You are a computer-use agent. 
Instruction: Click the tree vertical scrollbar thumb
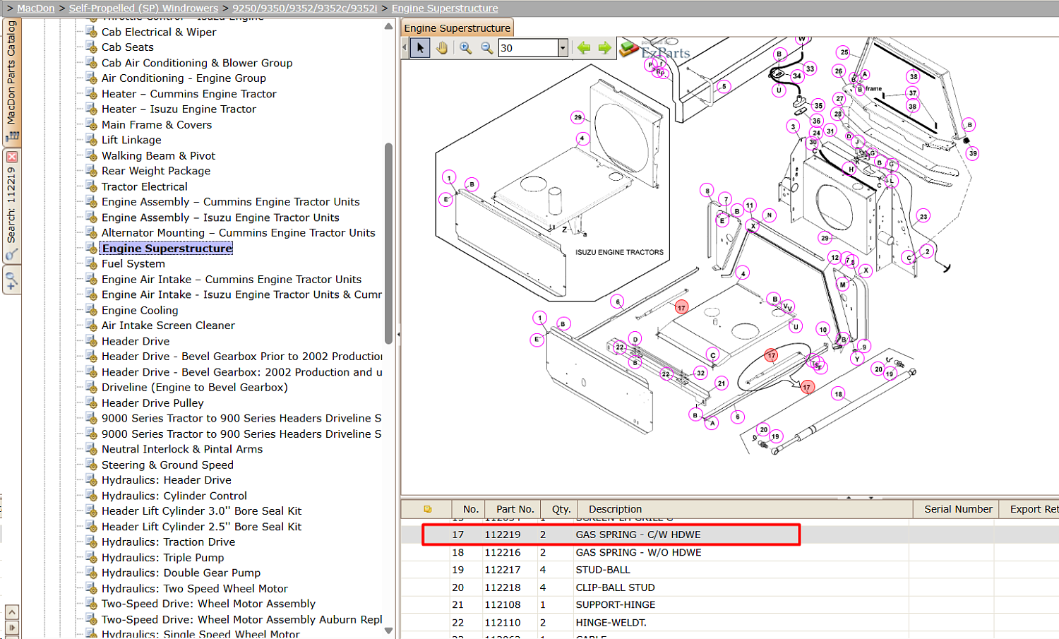click(x=388, y=244)
